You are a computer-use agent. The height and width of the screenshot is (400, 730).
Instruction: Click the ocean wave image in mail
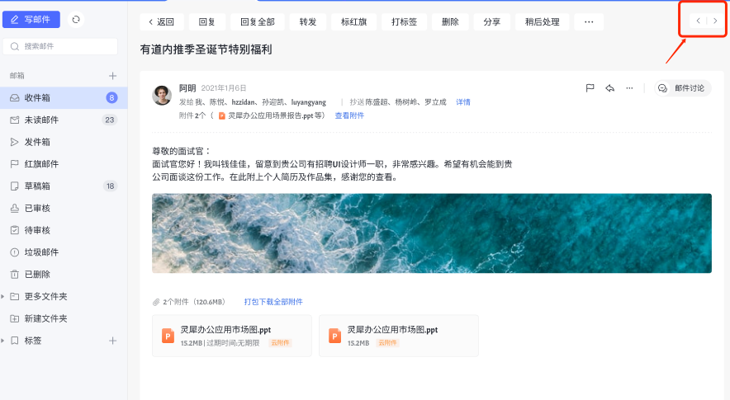tap(432, 233)
